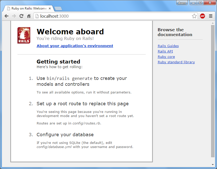Open the Ruby standard library link
This screenshot has width=217, height=169.
pyautogui.click(x=176, y=62)
